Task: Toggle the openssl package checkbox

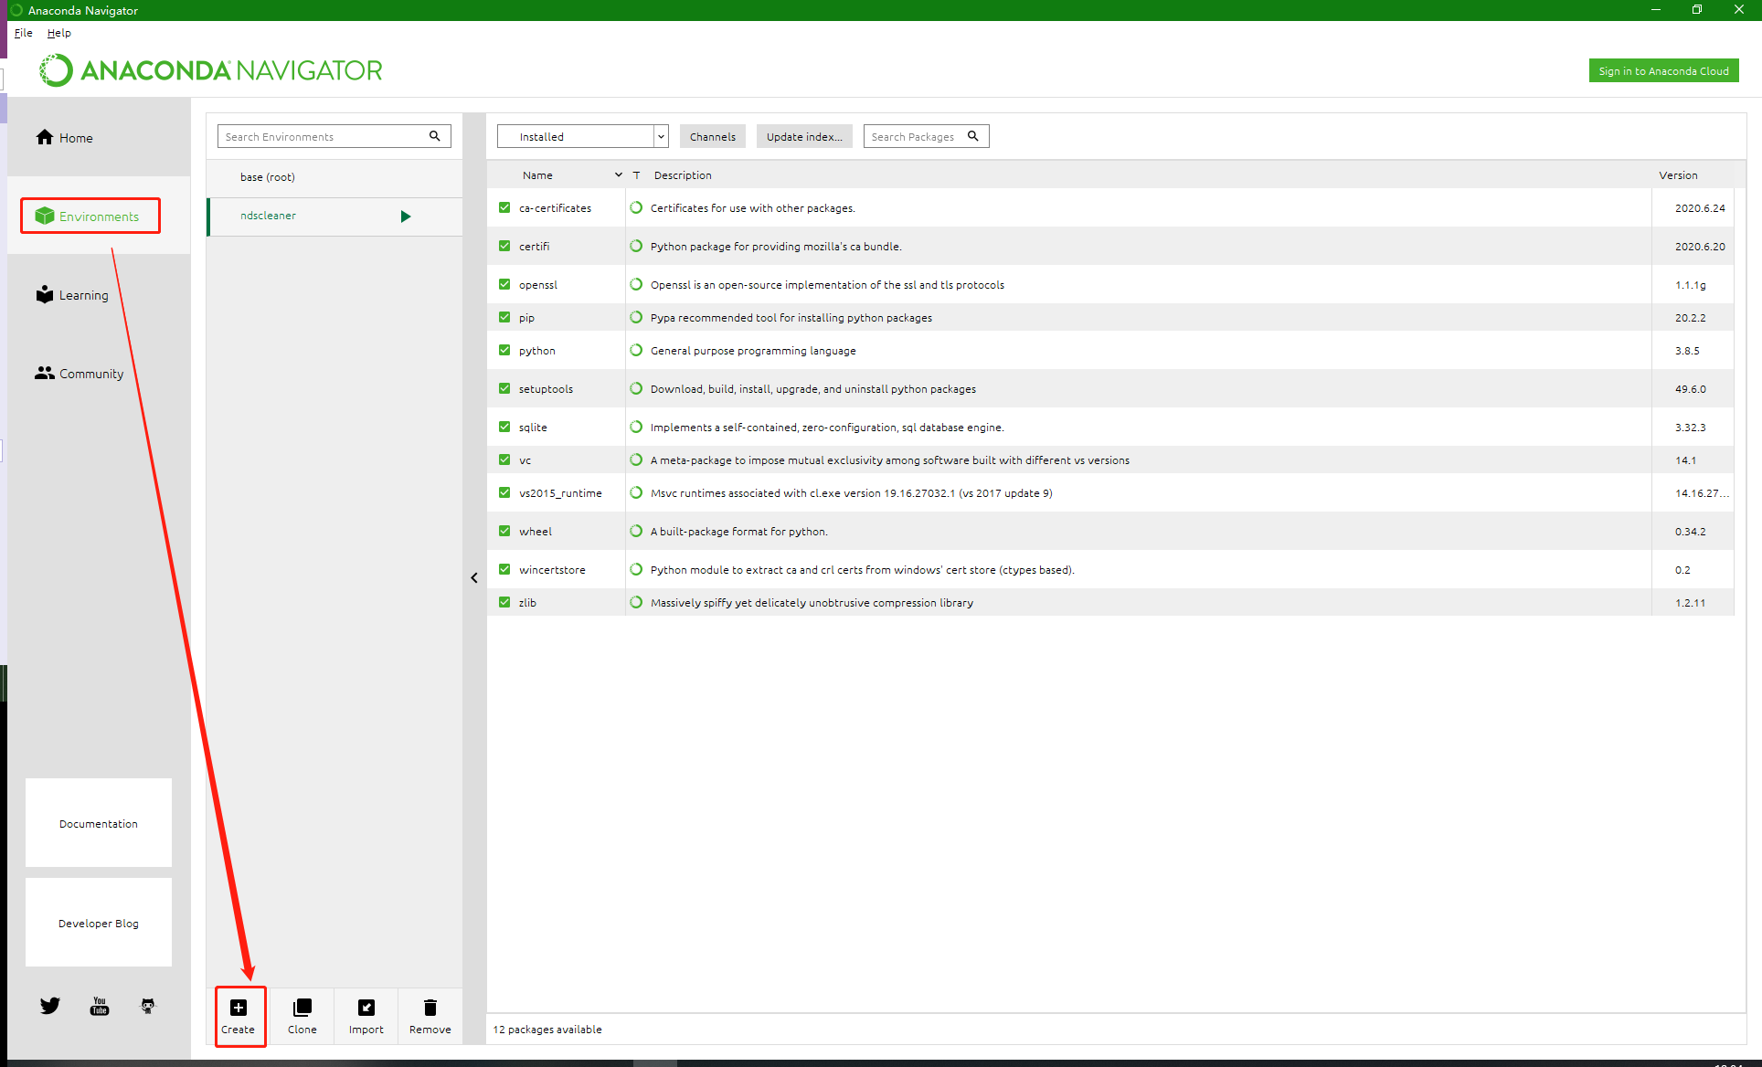Action: [504, 284]
